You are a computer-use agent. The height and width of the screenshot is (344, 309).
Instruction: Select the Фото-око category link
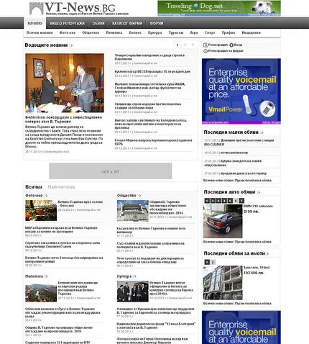68,32
